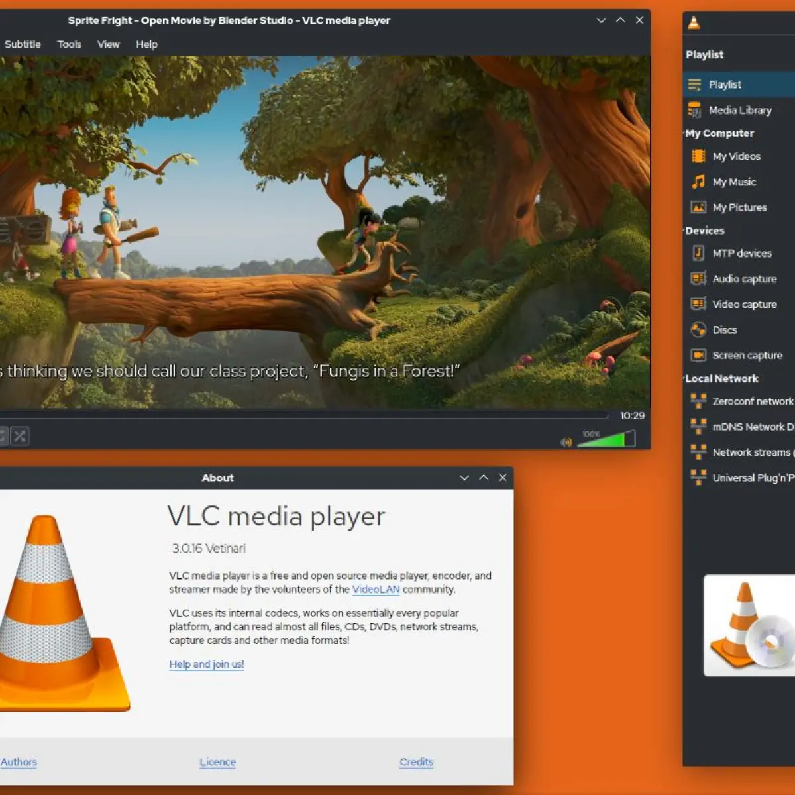Click the Screen capture icon
This screenshot has height=795, width=795.
[x=698, y=355]
